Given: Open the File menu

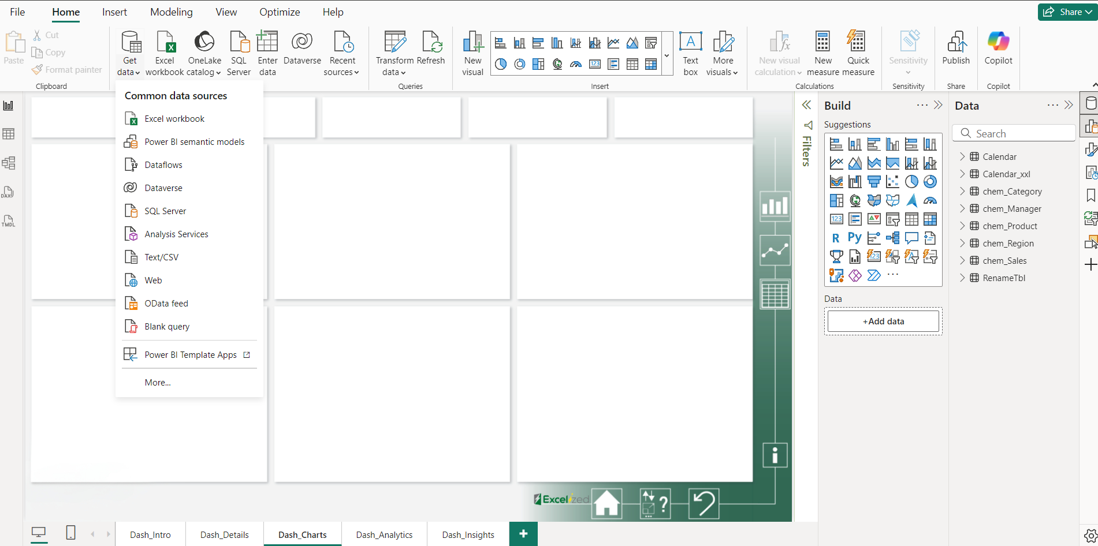Looking at the screenshot, I should tap(17, 12).
